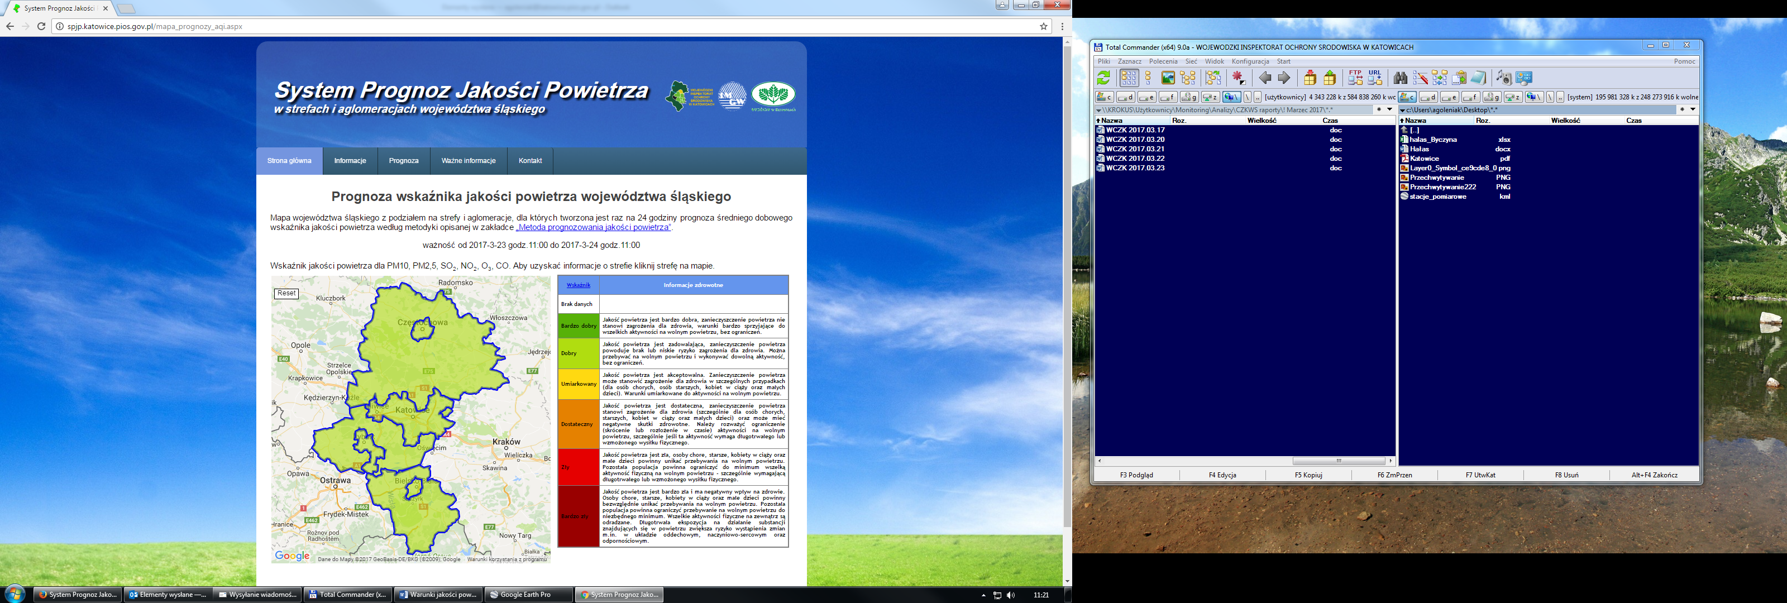This screenshot has width=1787, height=603.
Task: Select file WCZK 2017.03.23
Action: click(1135, 168)
